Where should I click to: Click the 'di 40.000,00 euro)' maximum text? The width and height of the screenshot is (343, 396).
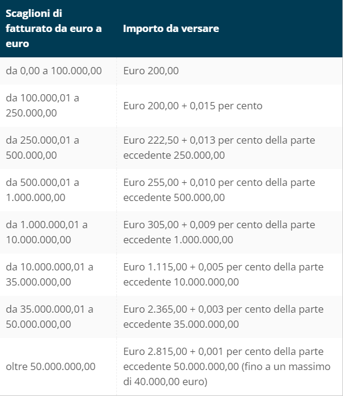pos(165,382)
